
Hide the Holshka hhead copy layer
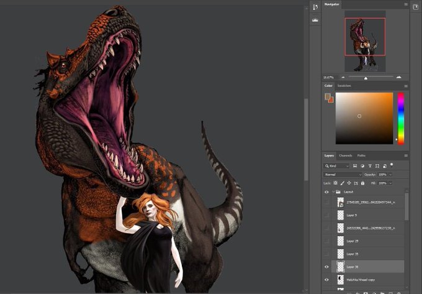pyautogui.click(x=326, y=280)
